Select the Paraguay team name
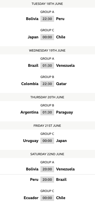This screenshot has width=95, height=207. pyautogui.click(x=64, y=112)
